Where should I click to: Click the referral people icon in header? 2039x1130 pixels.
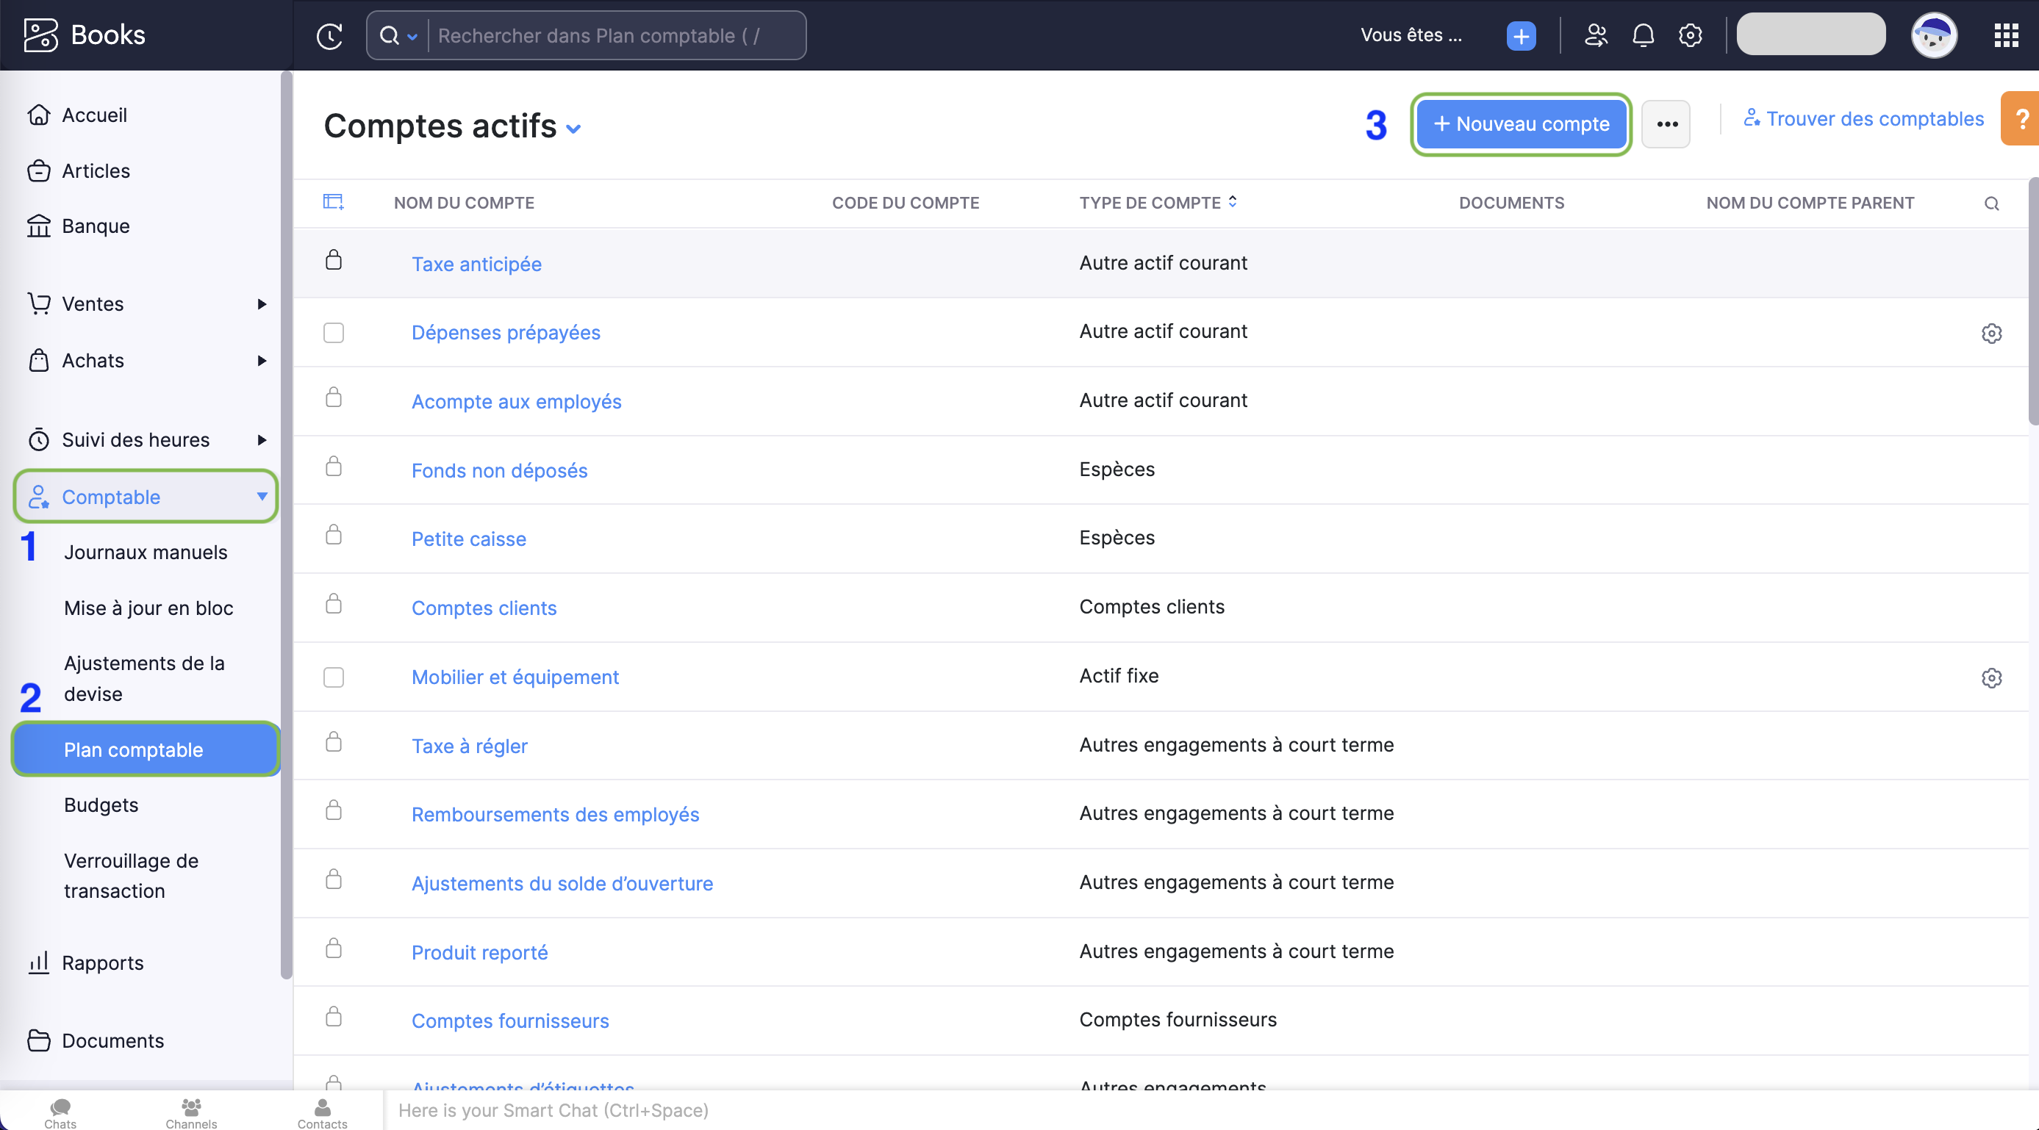tap(1596, 35)
